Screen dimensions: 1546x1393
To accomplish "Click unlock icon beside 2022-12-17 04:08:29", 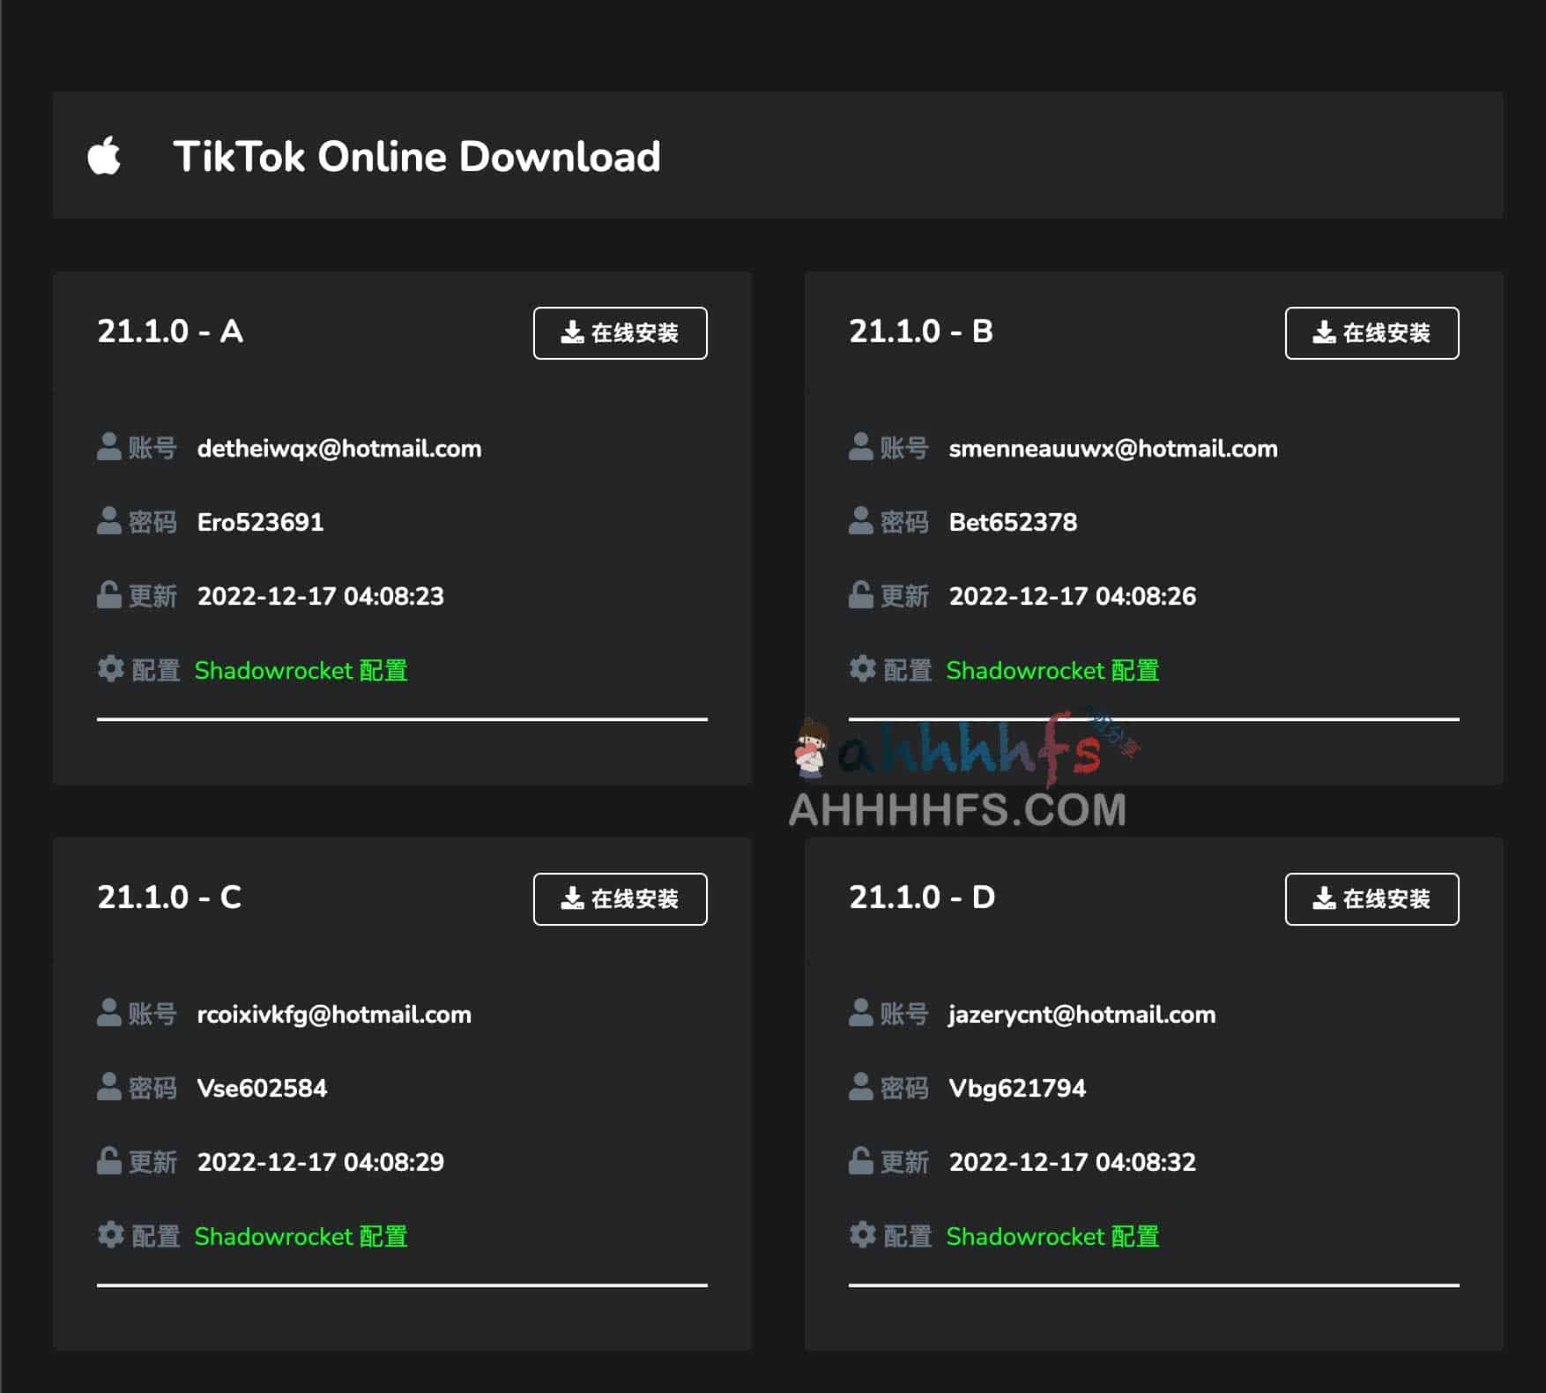I will (x=108, y=1161).
